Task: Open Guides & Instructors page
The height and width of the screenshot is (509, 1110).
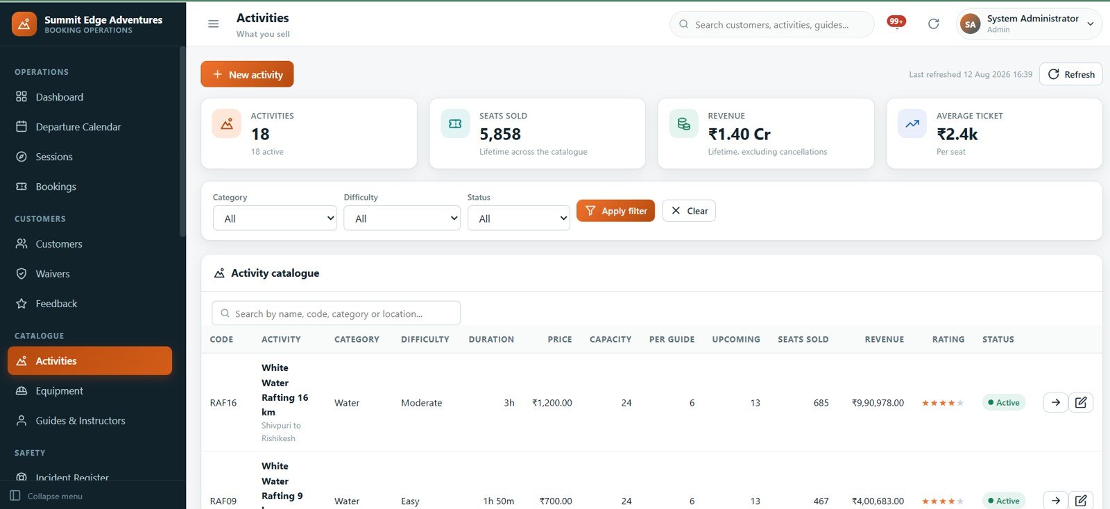Action: pos(89,421)
